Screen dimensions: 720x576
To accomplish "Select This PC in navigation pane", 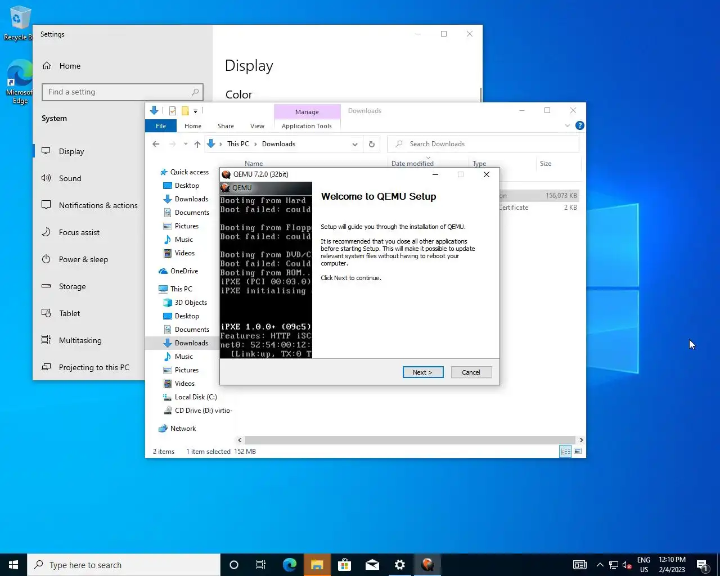I will [181, 289].
